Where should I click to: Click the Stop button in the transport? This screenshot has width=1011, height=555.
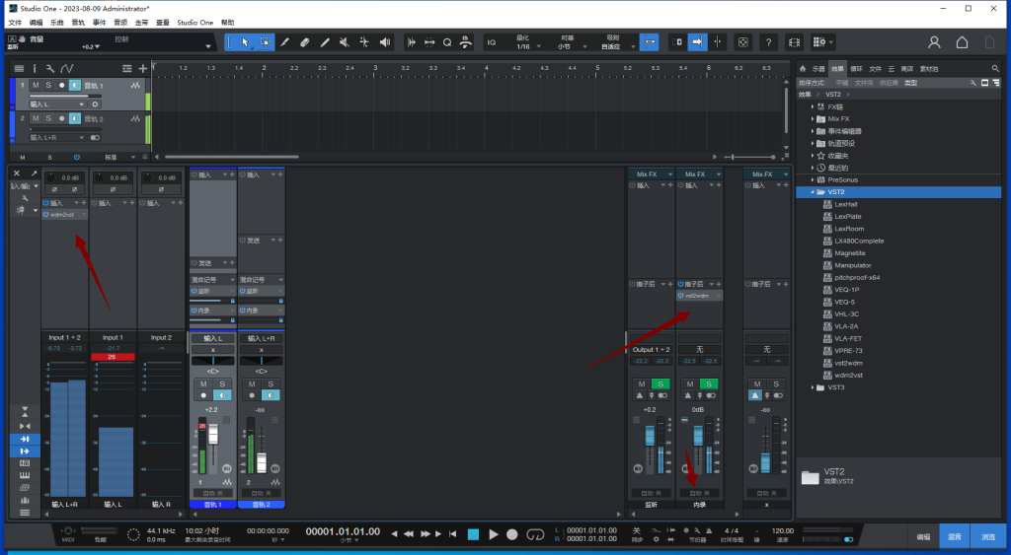click(x=473, y=534)
